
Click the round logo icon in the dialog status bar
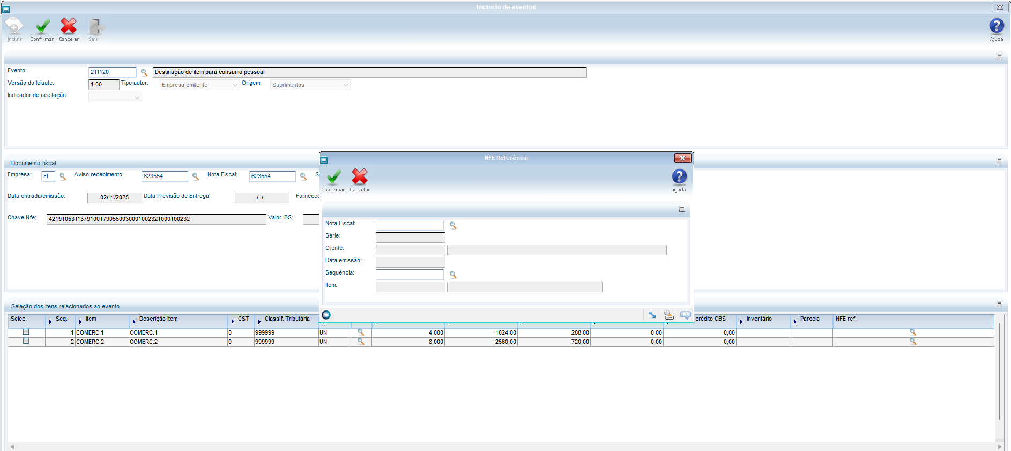pyautogui.click(x=326, y=315)
